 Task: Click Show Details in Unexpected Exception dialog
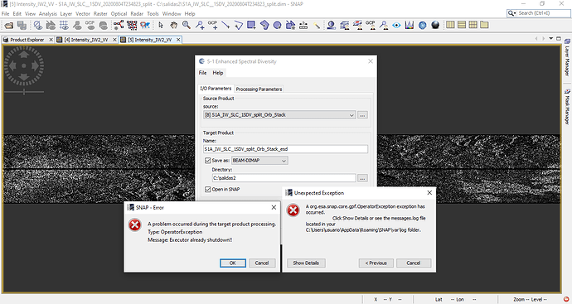(306, 263)
